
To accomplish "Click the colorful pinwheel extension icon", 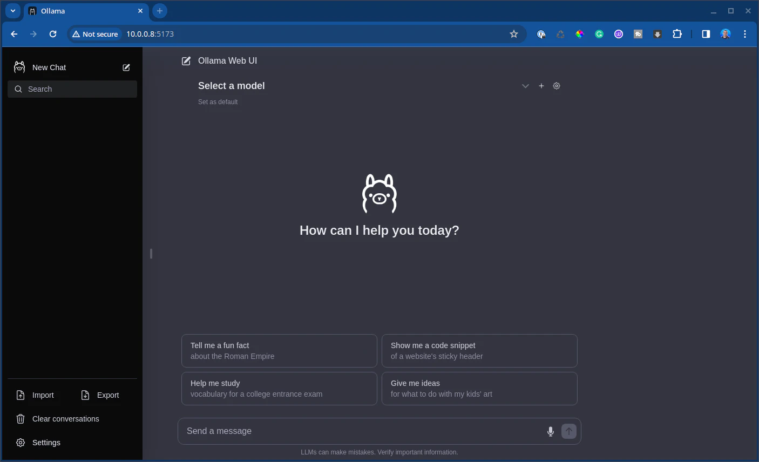I will point(580,34).
